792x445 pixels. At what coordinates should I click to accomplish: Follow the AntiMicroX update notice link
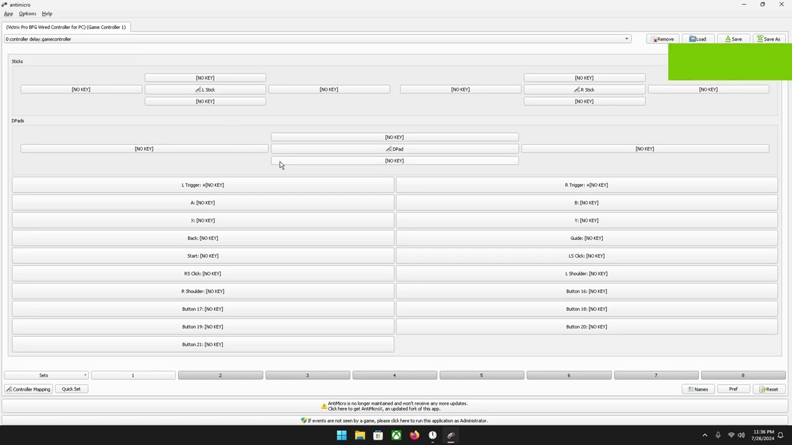pyautogui.click(x=394, y=406)
